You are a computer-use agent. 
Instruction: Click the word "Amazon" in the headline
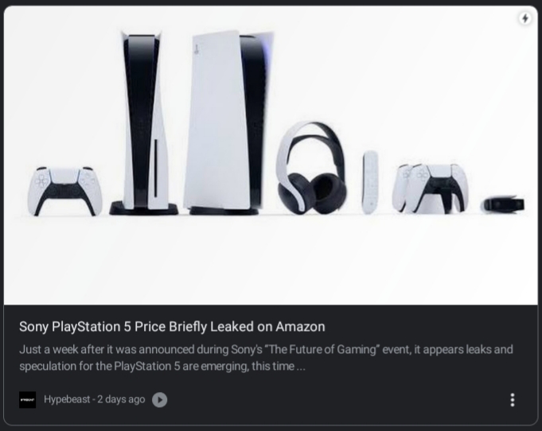[300, 327]
